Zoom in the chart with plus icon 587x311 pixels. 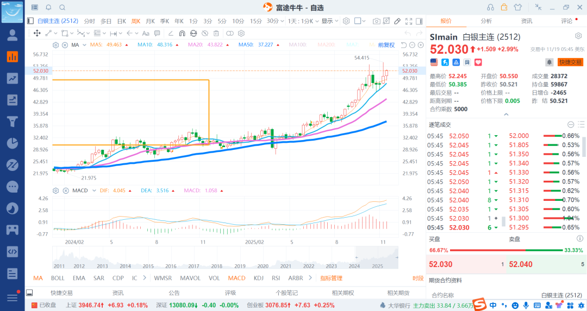pos(420,45)
